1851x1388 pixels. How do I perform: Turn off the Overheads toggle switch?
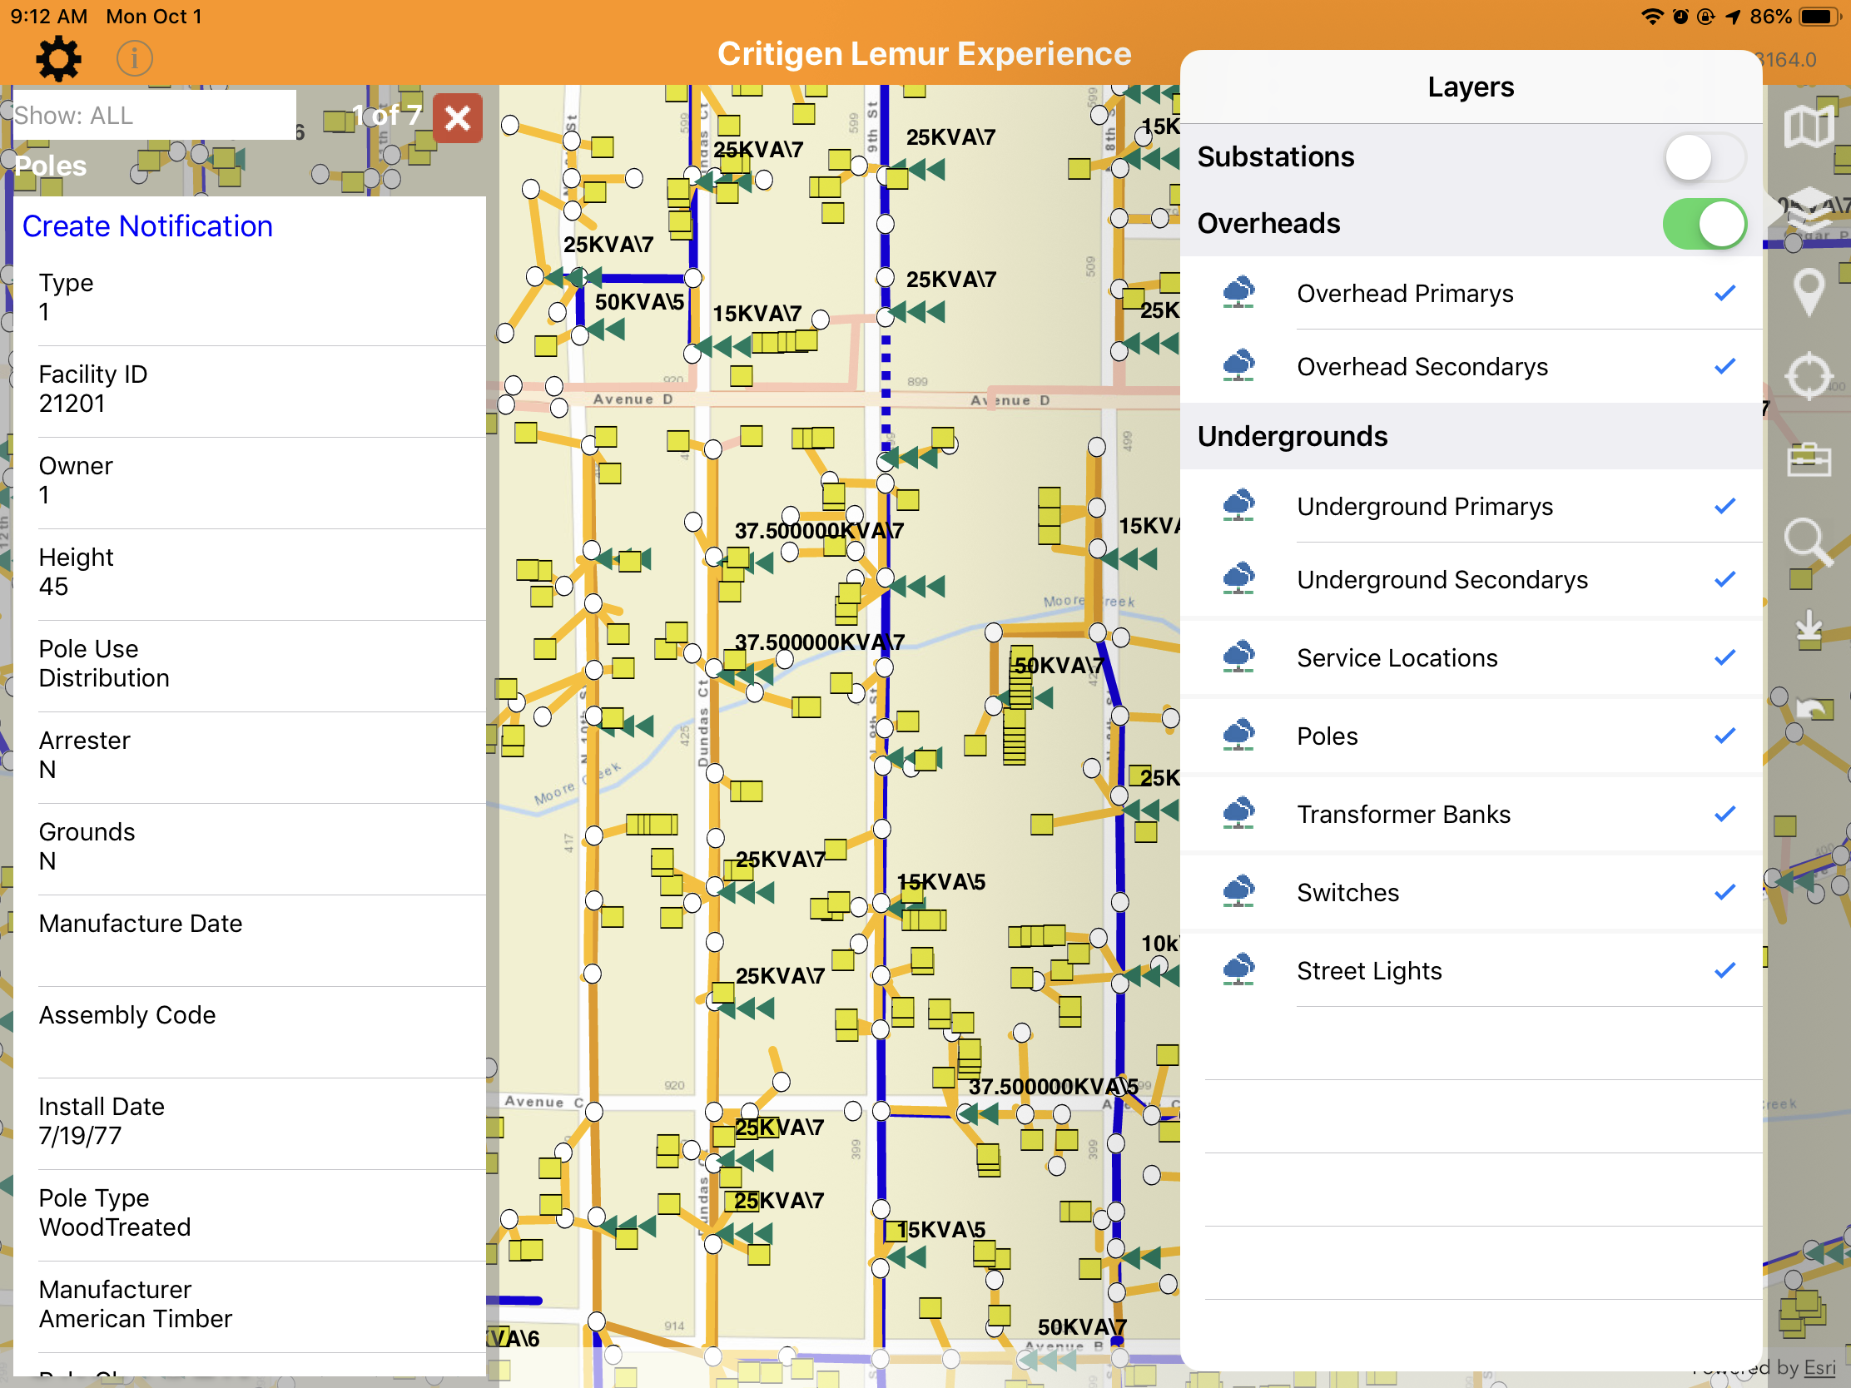1705,223
